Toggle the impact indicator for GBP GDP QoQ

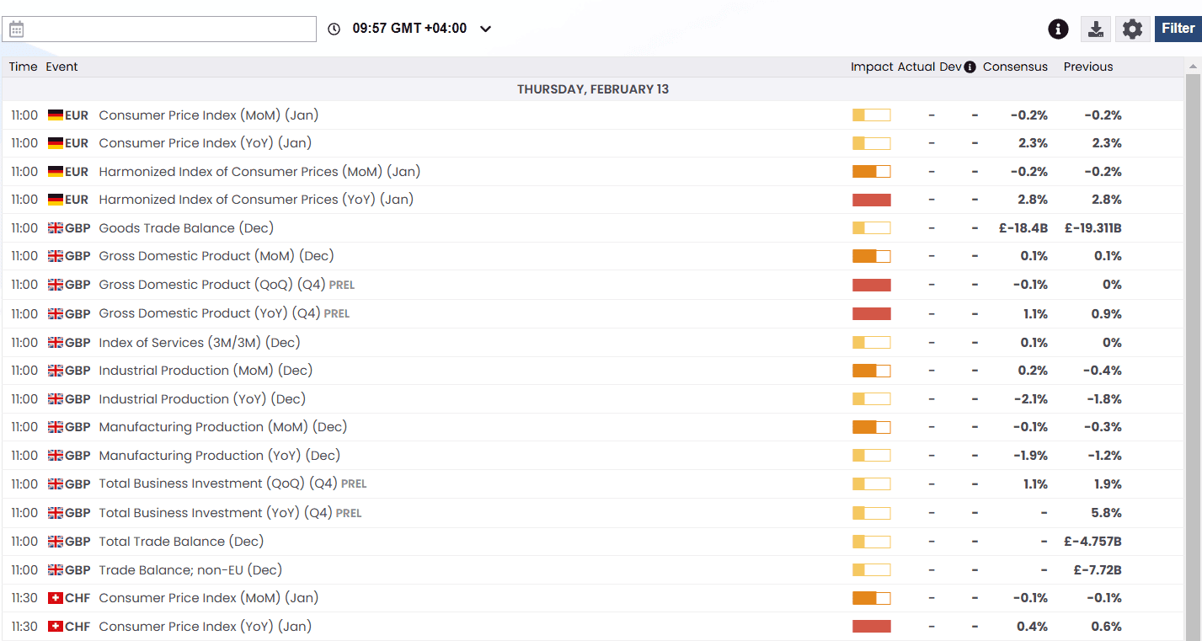[871, 285]
